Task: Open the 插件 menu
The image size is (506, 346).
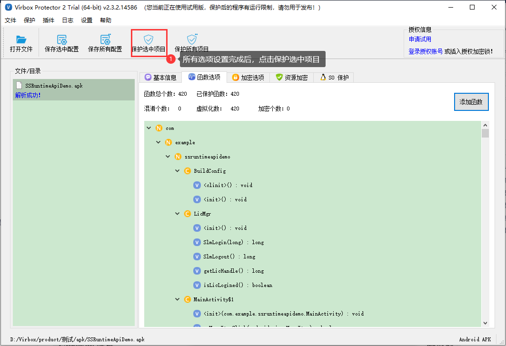Action: pyautogui.click(x=49, y=20)
